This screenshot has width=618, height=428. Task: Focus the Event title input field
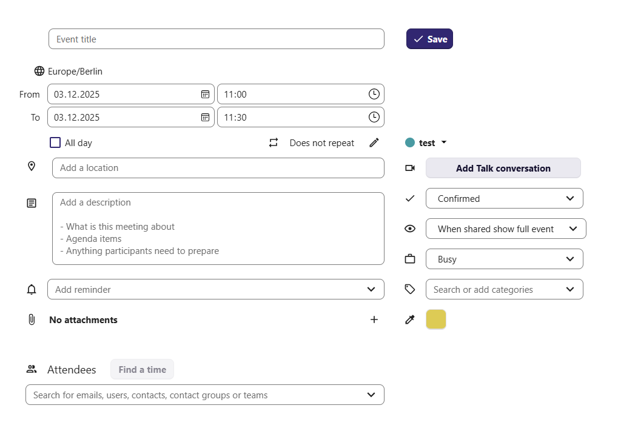click(216, 39)
